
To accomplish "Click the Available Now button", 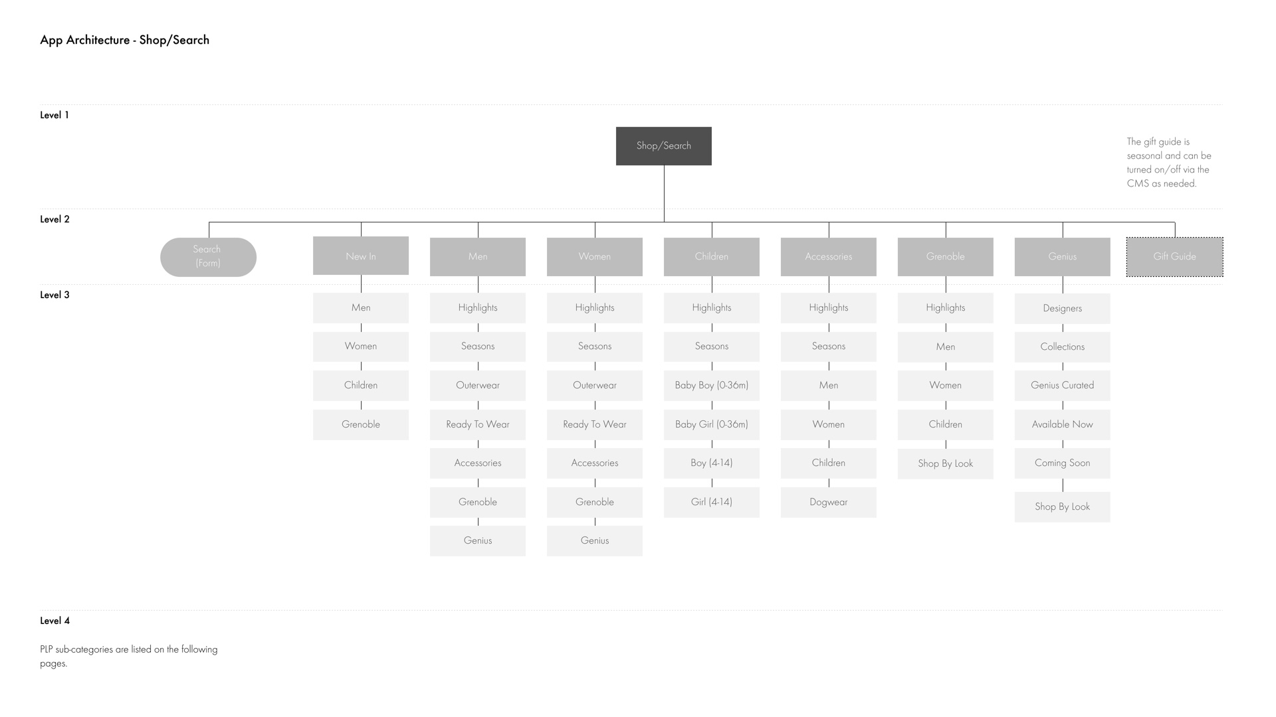I will click(x=1062, y=424).
